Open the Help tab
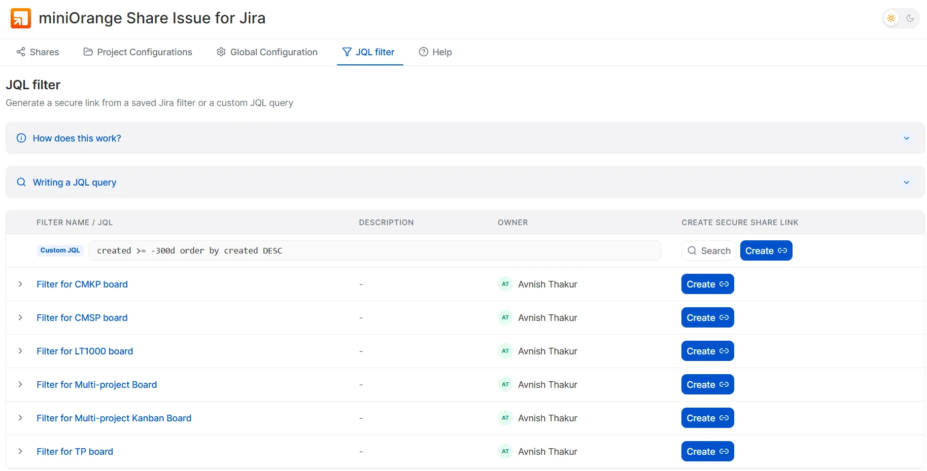The width and height of the screenshot is (927, 471). [435, 52]
